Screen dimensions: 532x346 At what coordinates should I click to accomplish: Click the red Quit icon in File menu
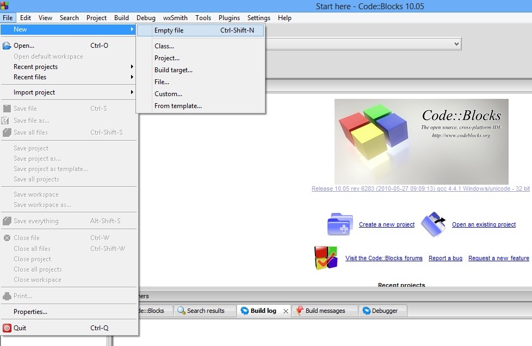pos(7,328)
